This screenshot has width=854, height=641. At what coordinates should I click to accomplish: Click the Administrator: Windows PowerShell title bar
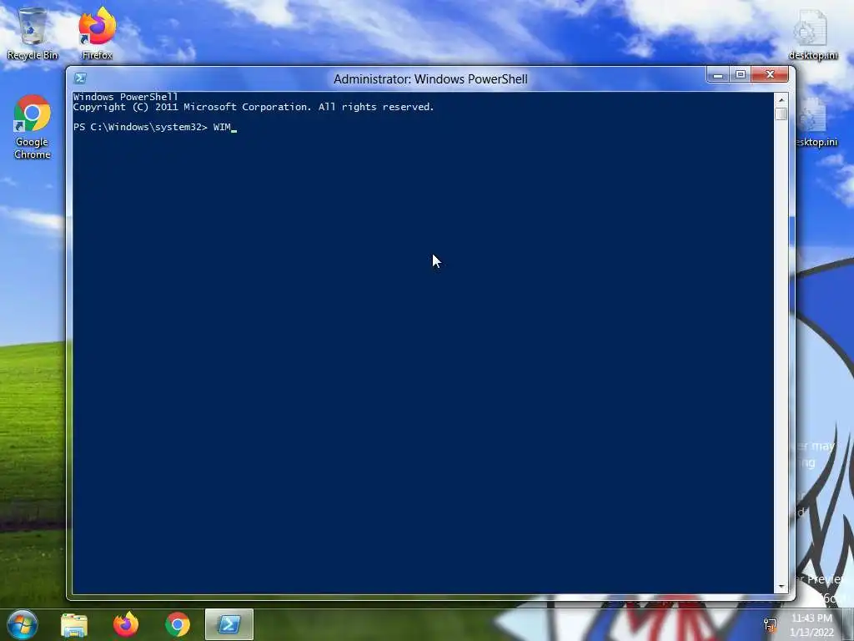click(x=430, y=79)
